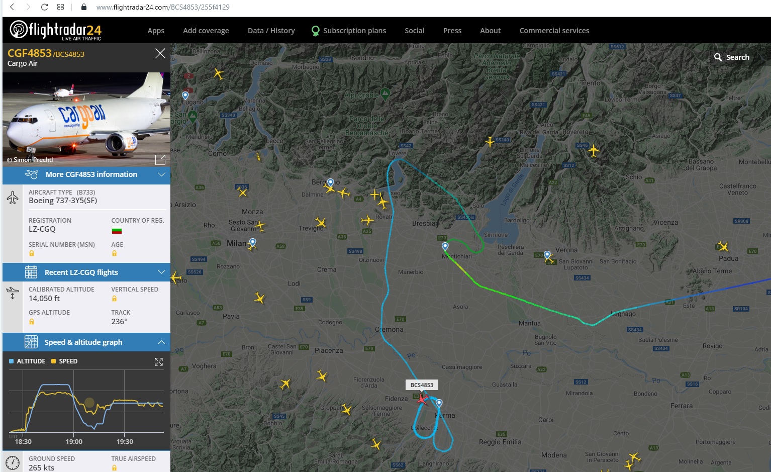Screen dimensions: 771x472
Task: Expand Recent LZ-CGQ flights section
Action: pos(86,272)
